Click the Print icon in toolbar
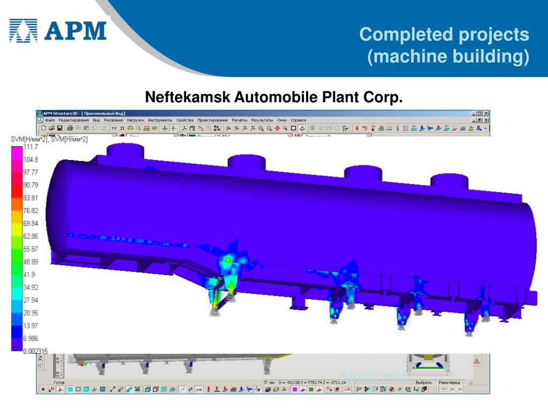Image resolution: width=548 pixels, height=411 pixels. click(70, 128)
